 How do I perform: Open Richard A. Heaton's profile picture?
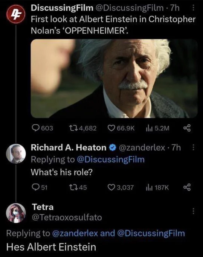point(16,154)
